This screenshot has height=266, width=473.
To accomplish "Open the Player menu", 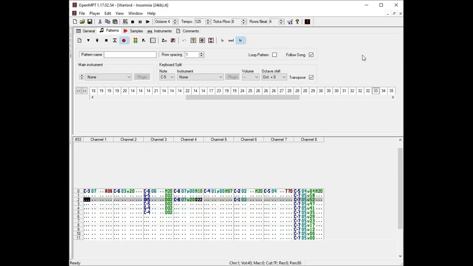I will (x=95, y=13).
